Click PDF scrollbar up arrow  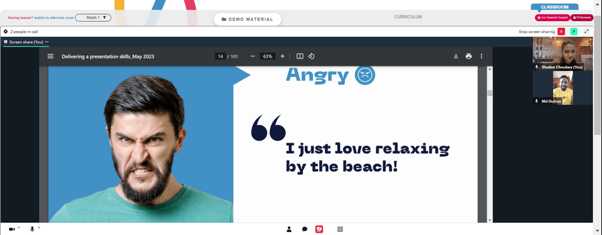489,69
